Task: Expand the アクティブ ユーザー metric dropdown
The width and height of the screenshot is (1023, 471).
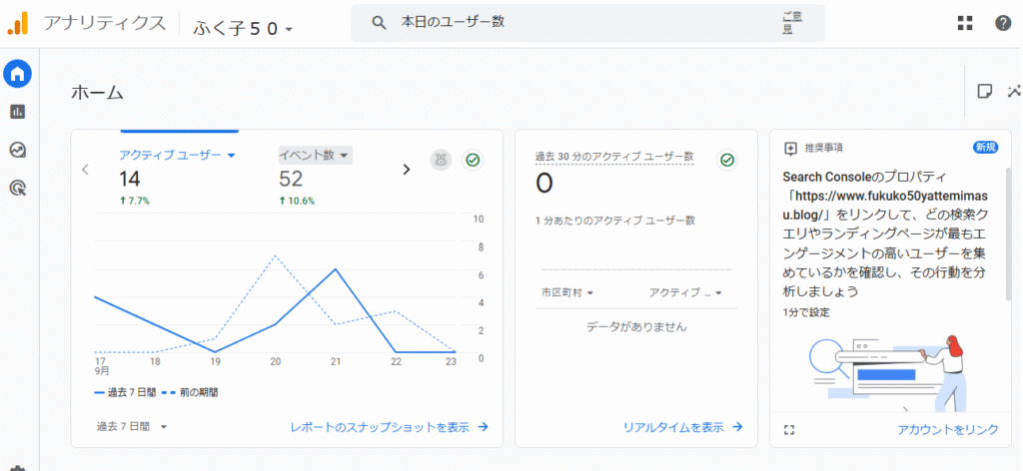Action: click(177, 155)
